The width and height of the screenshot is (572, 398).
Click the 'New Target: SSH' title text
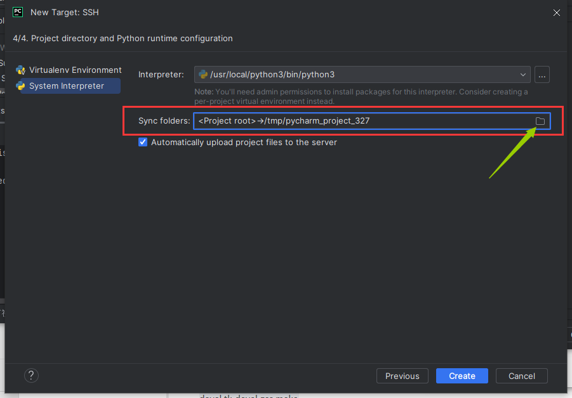[x=65, y=12]
